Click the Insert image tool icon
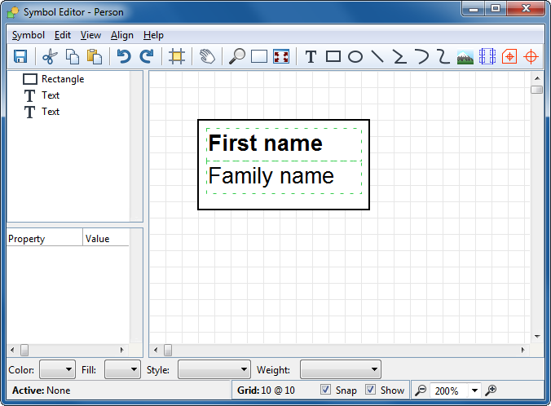The height and width of the screenshot is (406, 551). pos(465,56)
